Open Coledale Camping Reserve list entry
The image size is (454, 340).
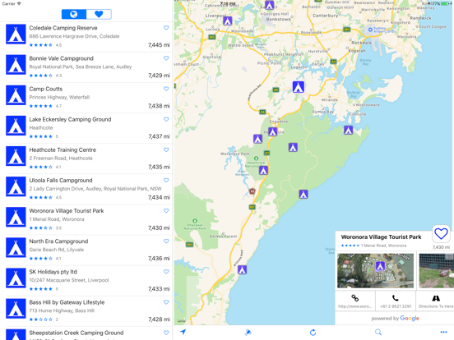click(86, 37)
